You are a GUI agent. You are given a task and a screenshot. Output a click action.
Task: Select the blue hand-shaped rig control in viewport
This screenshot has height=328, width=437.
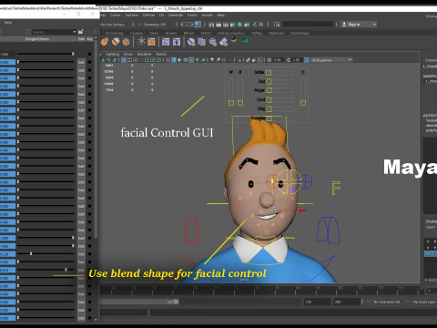point(328,230)
